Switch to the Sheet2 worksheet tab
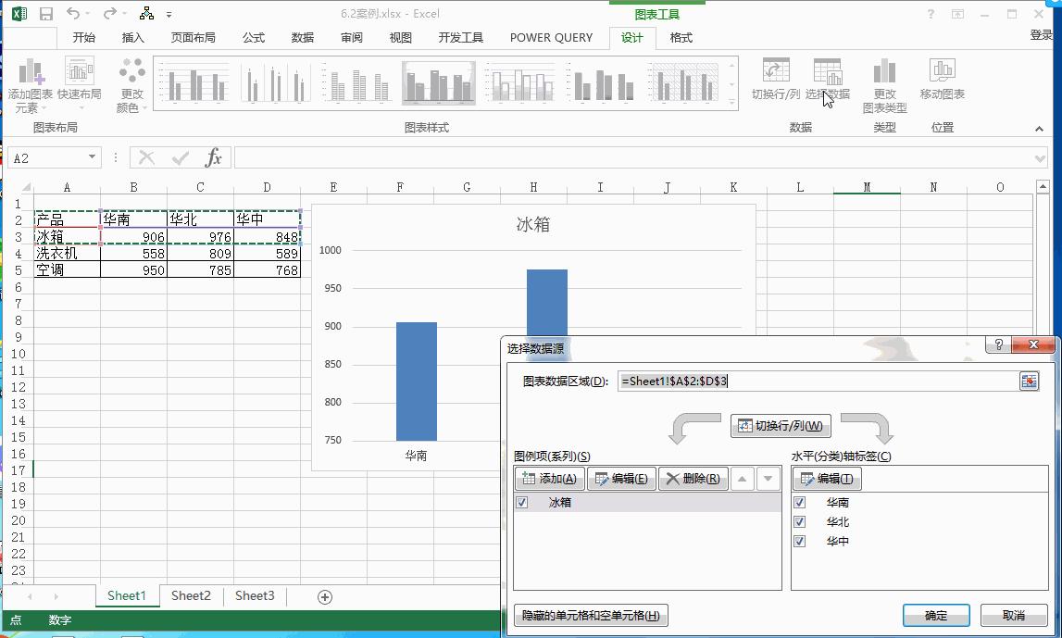Viewport: 1062px width, 638px height. 191,596
